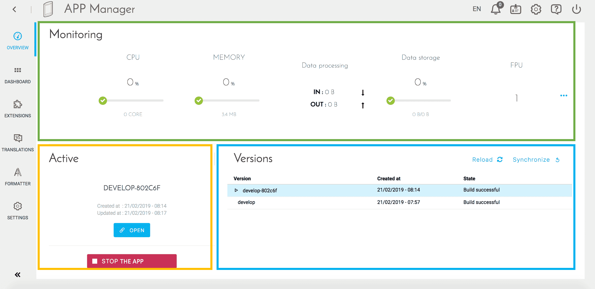Click the data OUT up arrow
595x289 pixels.
coord(363,105)
